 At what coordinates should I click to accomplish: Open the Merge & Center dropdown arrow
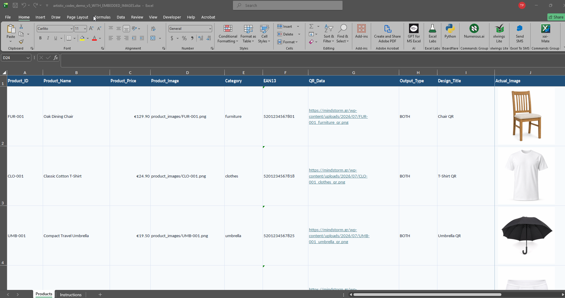[160, 38]
